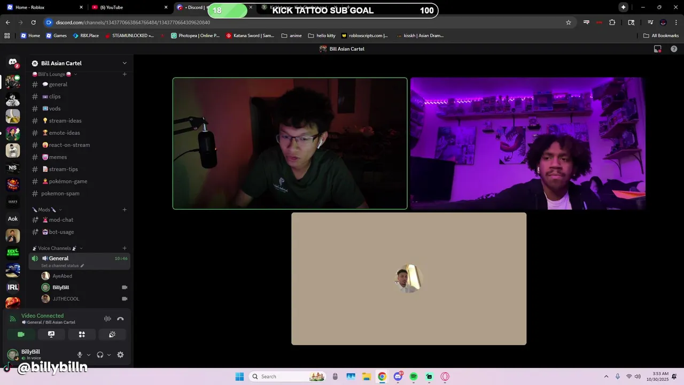Open STEAMUNLOCKED bookmark

point(129,36)
